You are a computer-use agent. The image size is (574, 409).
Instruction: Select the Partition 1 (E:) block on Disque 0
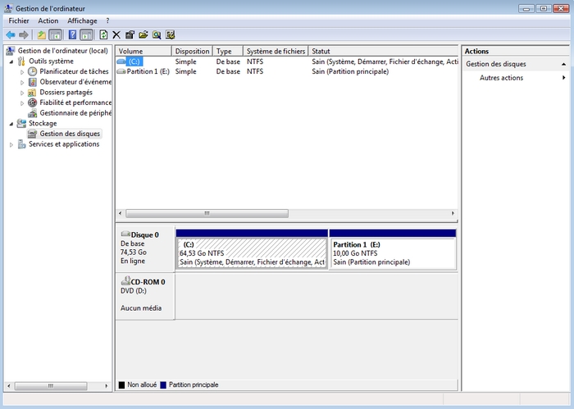click(392, 253)
